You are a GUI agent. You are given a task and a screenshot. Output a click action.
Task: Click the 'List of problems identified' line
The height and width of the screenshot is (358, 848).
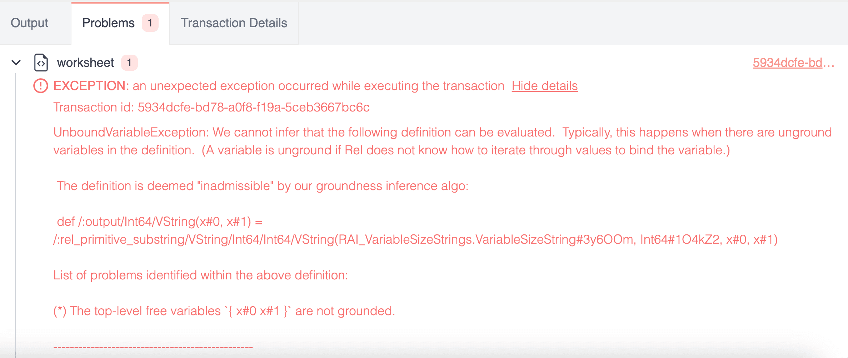200,275
